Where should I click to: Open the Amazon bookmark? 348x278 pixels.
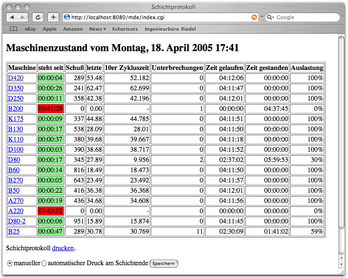[x=73, y=29]
